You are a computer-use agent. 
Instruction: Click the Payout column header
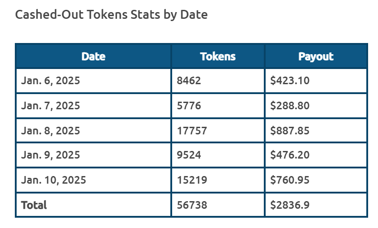(x=316, y=56)
